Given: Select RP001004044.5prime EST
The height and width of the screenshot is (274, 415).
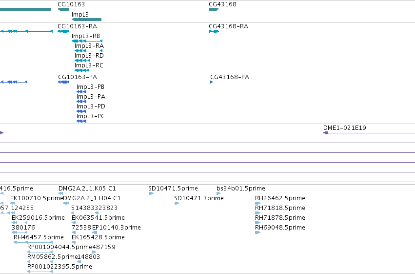Looking at the screenshot, I should [59, 247].
